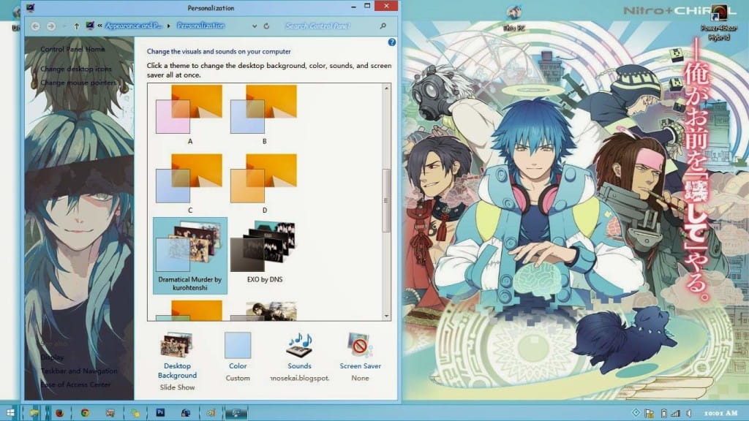Image resolution: width=749 pixels, height=421 pixels.
Task: Minimize the Personalization window
Action: pyautogui.click(x=353, y=6)
